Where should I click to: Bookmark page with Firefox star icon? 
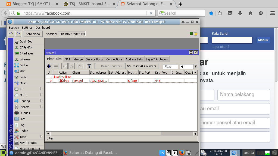(x=211, y=13)
